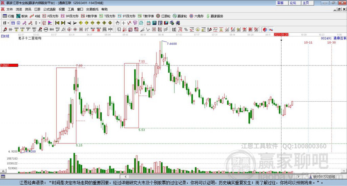Open the 江恩 menu
The height and width of the screenshot is (186, 347).
[37, 9]
